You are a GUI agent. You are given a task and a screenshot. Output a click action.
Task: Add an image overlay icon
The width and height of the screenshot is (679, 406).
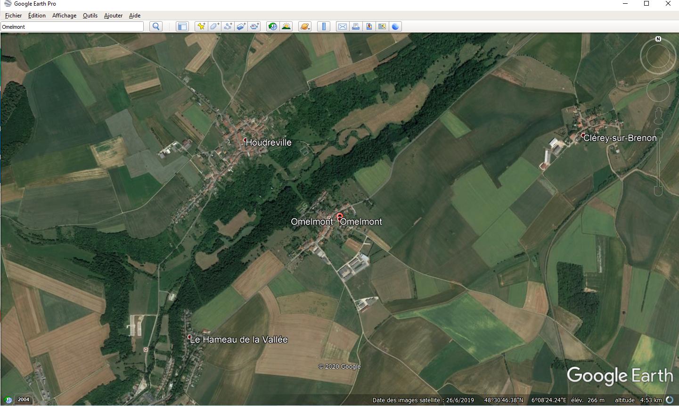click(x=241, y=26)
